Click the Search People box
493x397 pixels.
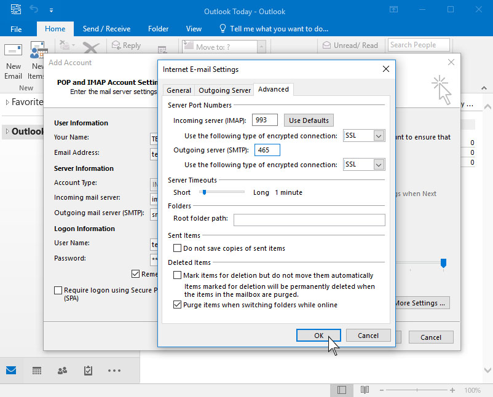click(419, 45)
